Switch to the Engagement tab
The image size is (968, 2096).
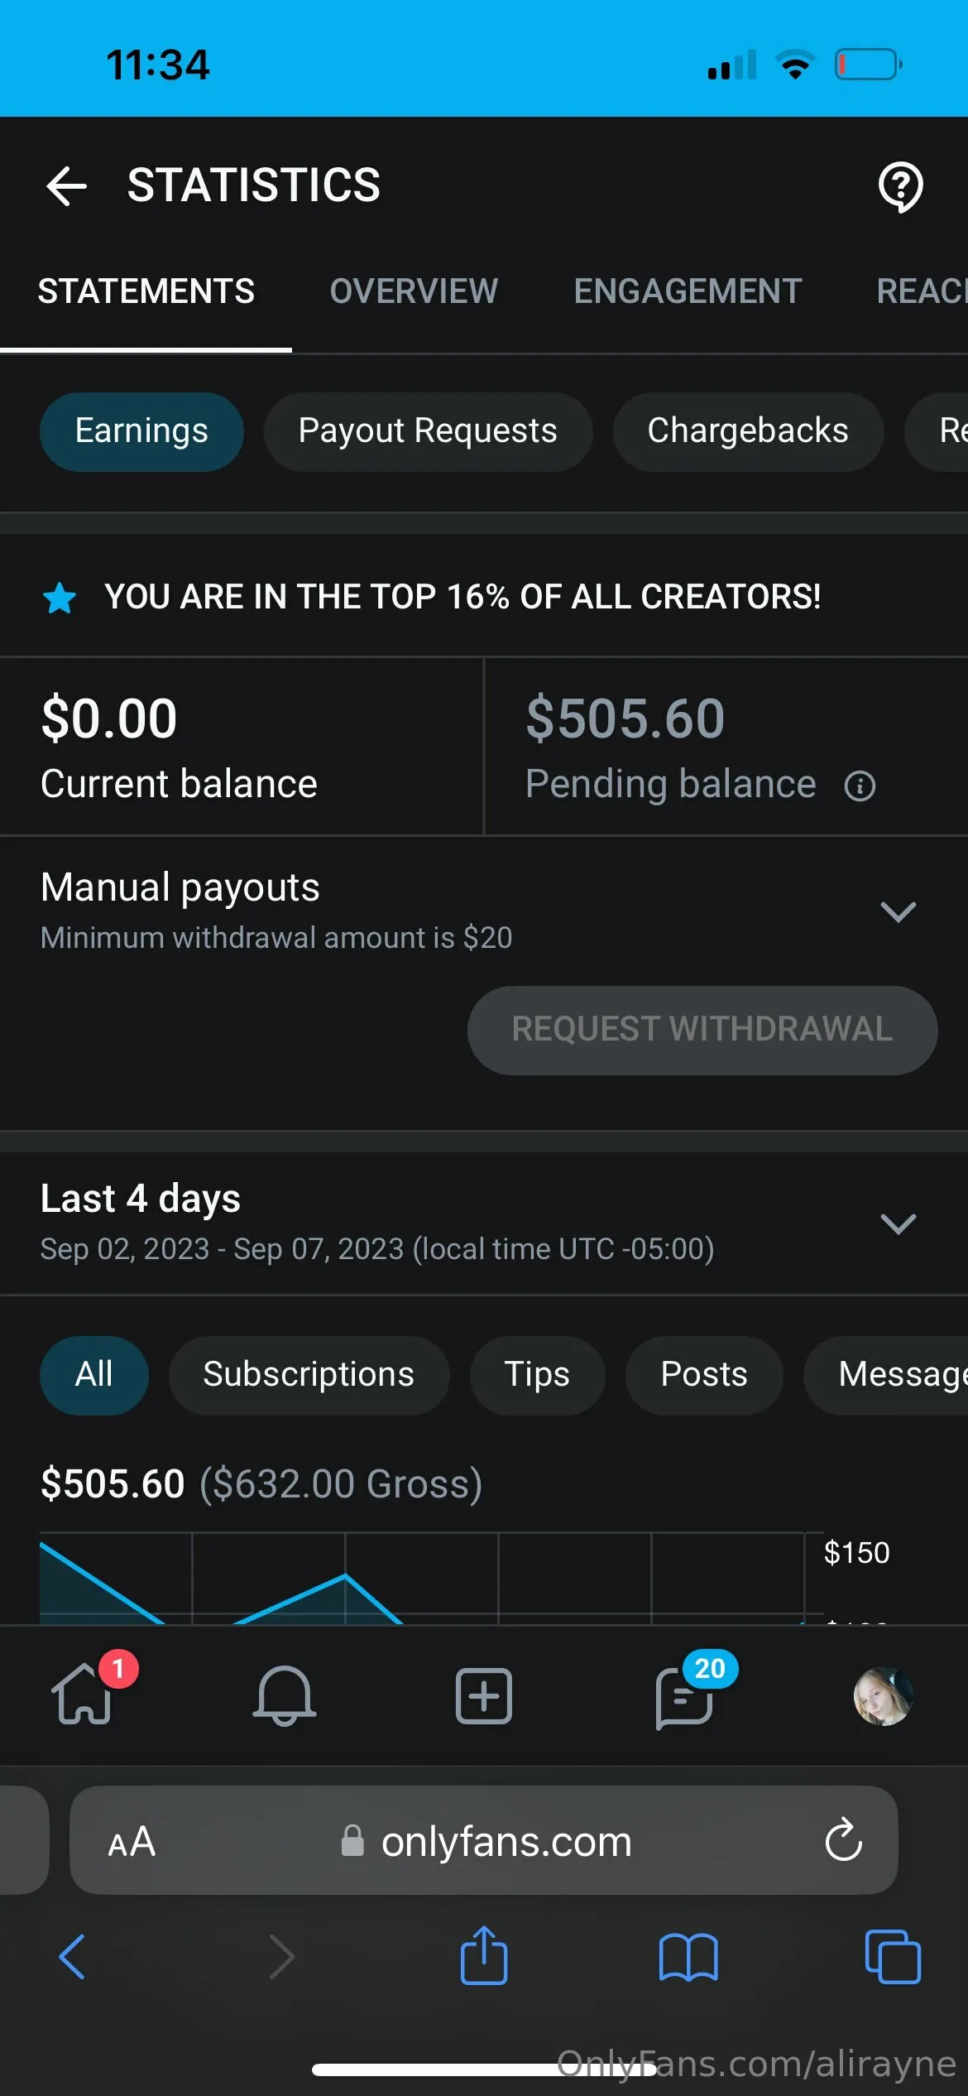(x=688, y=291)
